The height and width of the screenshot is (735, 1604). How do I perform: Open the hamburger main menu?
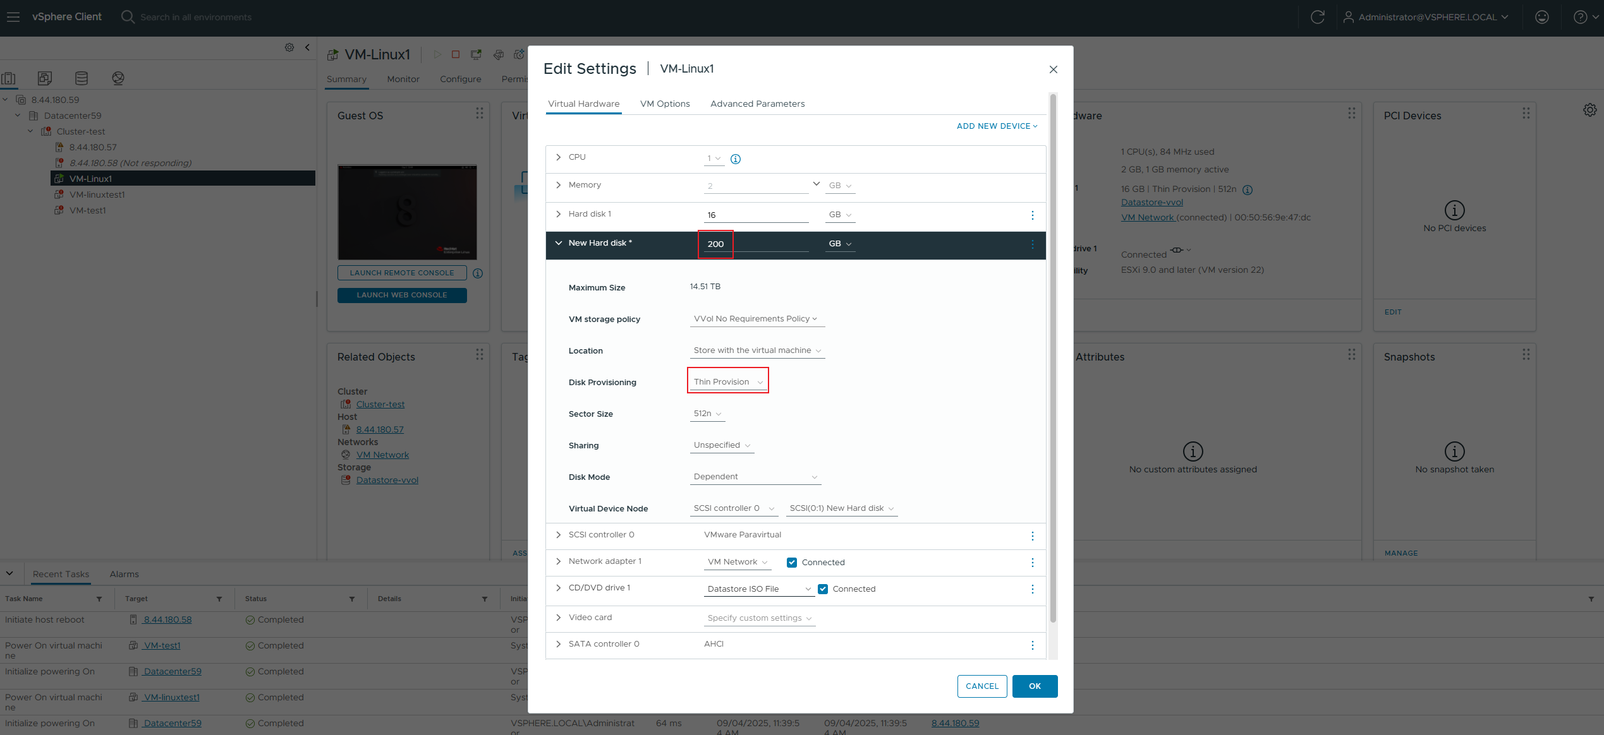13,17
